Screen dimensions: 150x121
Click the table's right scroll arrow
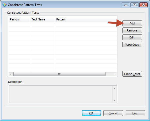point(115,74)
